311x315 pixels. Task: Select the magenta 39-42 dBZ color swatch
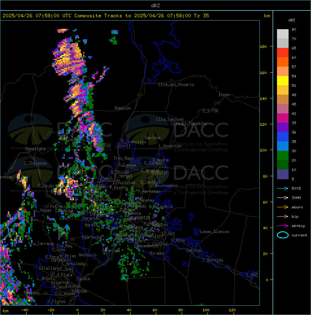click(x=283, y=118)
